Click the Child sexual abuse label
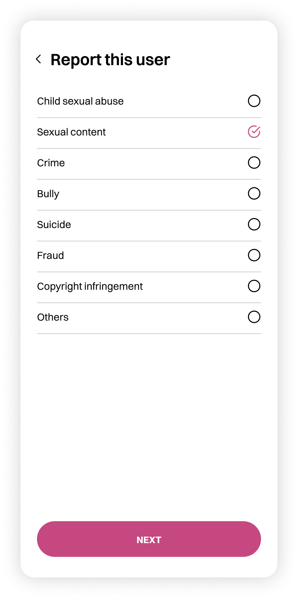Viewport: 298px width, 598px height. coord(80,101)
